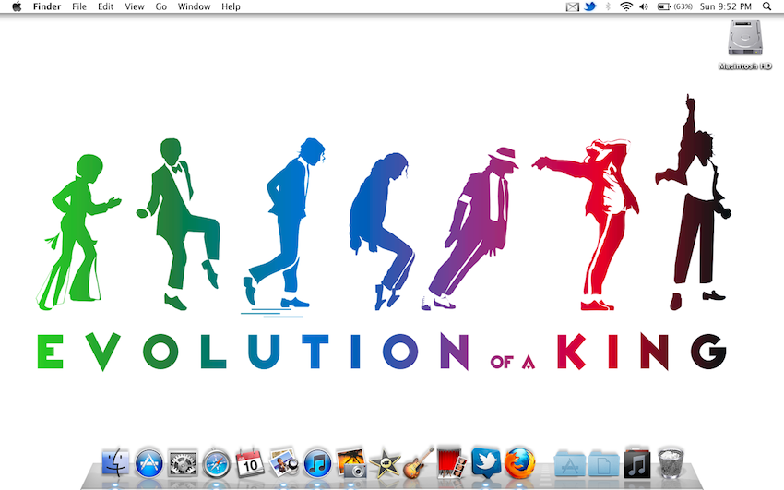This screenshot has width=784, height=490.
Task: Open the battery status menu
Action: [663, 6]
